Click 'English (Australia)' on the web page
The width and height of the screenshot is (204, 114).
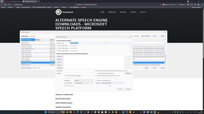tap(63, 107)
